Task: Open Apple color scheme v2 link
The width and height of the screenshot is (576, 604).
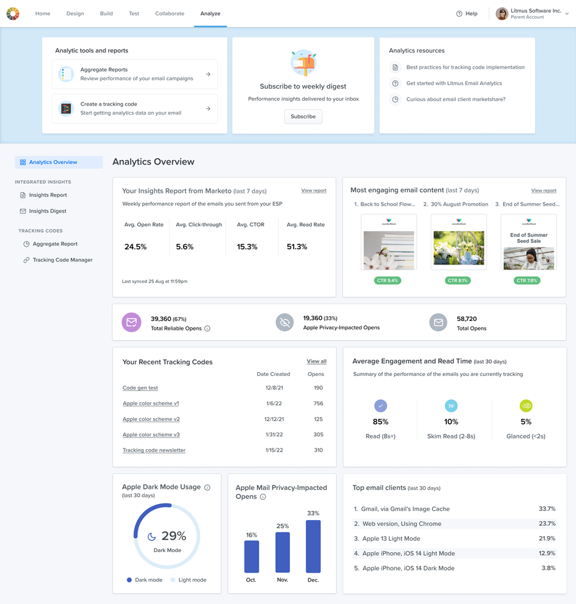Action: tap(151, 419)
